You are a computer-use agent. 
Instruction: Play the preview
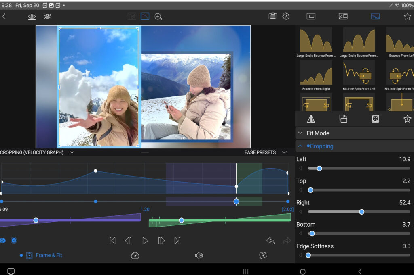point(145,241)
